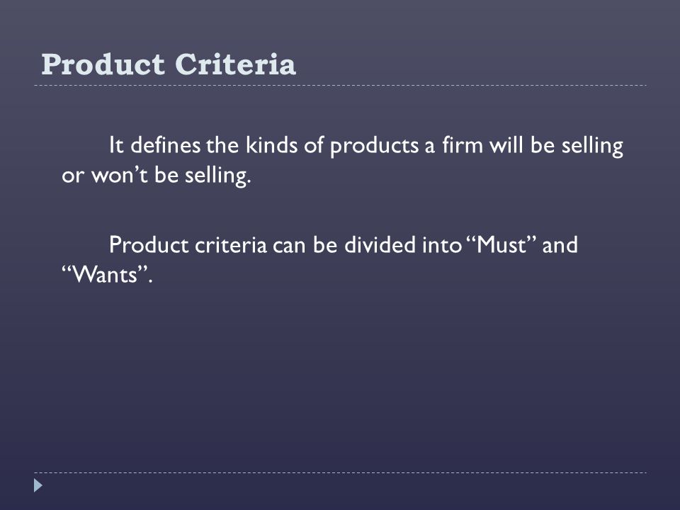
Task: Click the quoted word "Must"
Action: 501,244
